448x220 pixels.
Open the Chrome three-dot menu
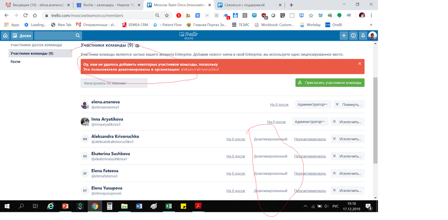[371, 15]
